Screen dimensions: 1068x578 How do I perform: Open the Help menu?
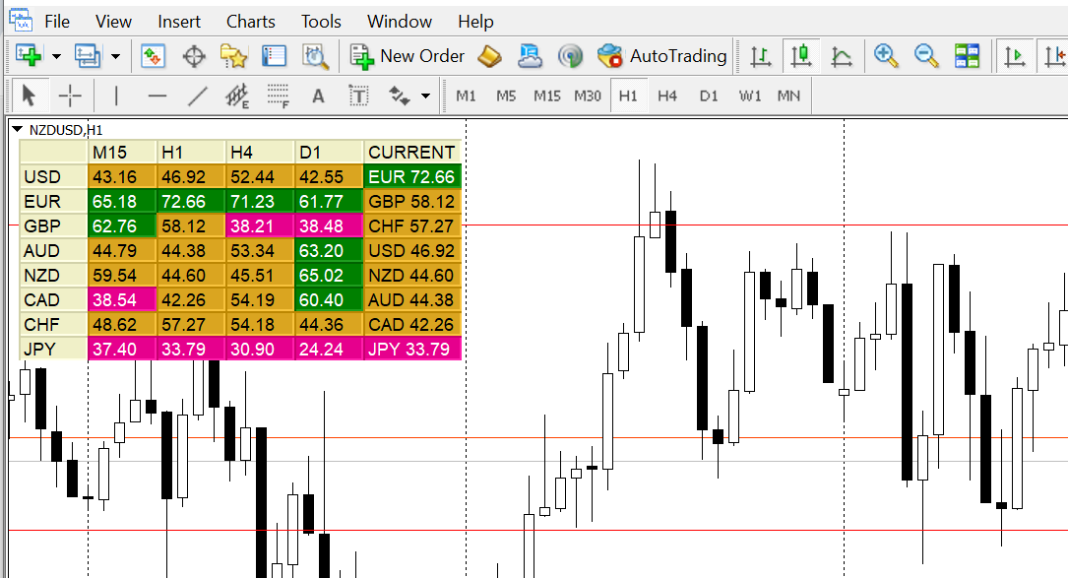point(475,22)
